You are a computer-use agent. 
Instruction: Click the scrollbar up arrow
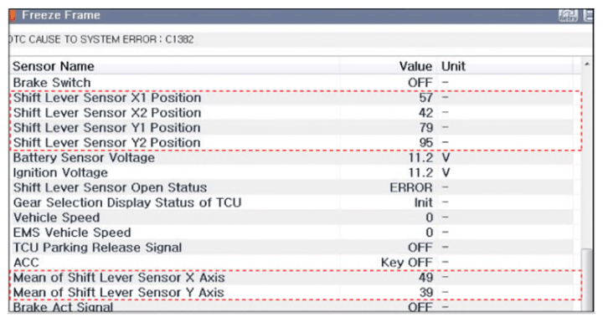[587, 64]
